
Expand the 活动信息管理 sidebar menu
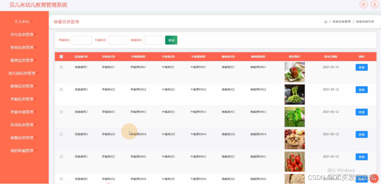click(x=23, y=125)
